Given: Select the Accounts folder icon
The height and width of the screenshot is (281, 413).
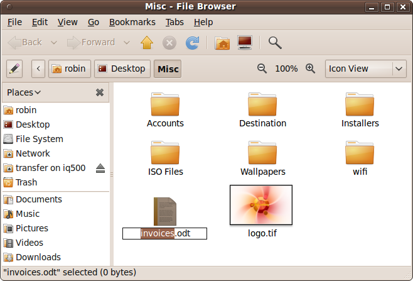Looking at the screenshot, I should point(165,104).
